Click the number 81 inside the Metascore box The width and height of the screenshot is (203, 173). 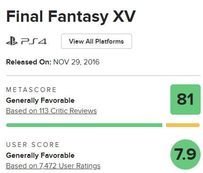point(185,99)
